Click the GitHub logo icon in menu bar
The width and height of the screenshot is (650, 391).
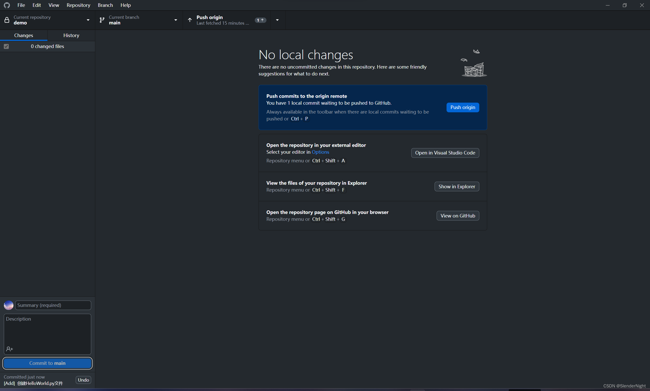point(7,5)
